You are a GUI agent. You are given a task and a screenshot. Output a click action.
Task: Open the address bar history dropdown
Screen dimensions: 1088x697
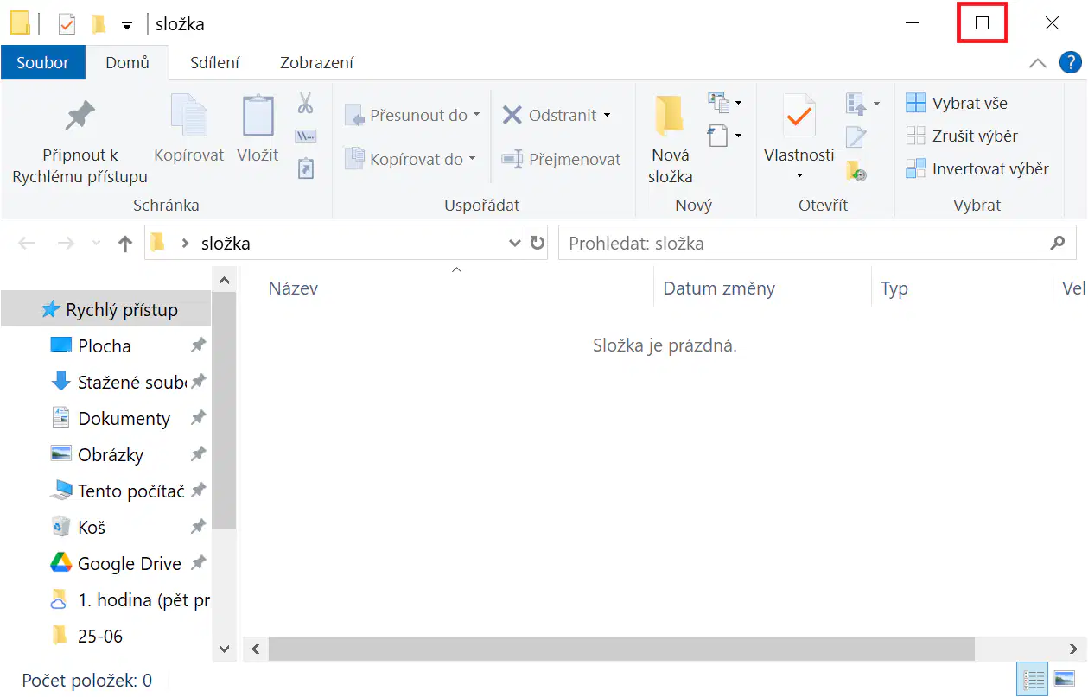tap(515, 244)
